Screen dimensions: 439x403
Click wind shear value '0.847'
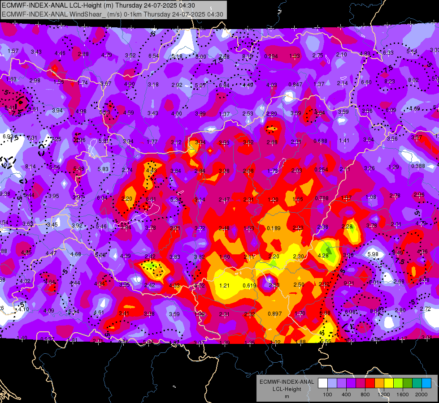coord(296,85)
